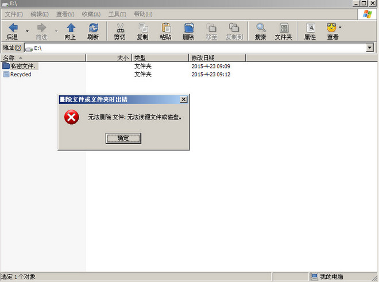Click the 私密文件. folder name

(23, 66)
